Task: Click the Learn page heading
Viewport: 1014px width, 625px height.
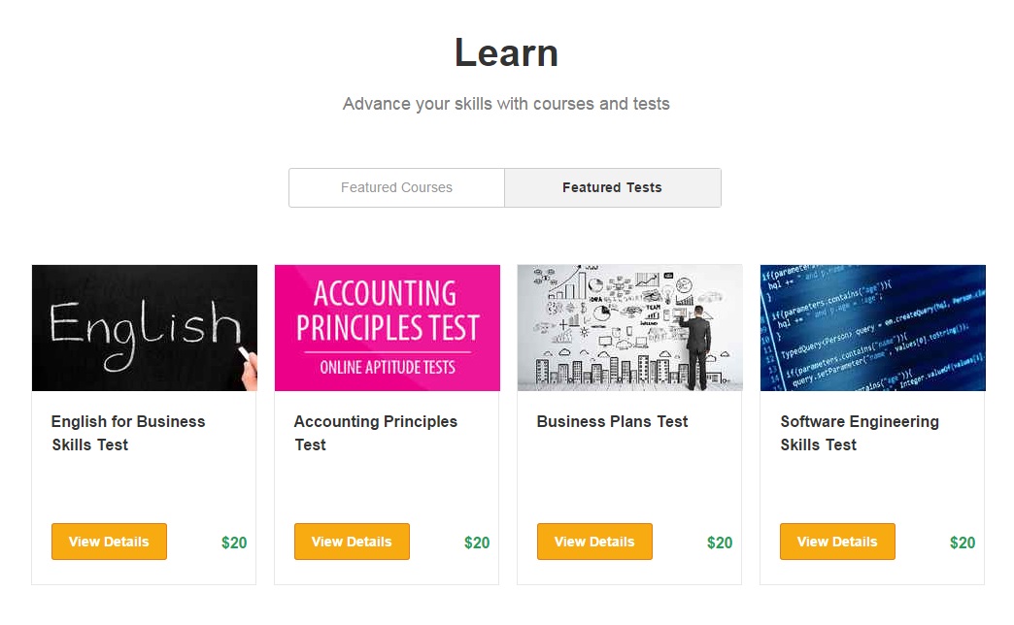Action: (505, 53)
